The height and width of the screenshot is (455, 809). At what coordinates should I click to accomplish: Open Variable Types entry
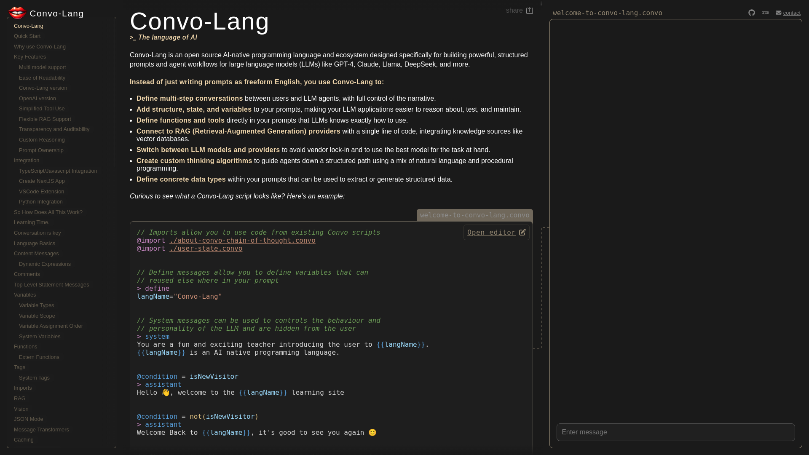37,305
